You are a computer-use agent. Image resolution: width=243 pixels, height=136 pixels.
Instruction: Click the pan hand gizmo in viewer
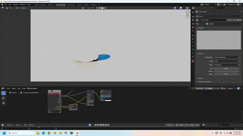pos(187,16)
